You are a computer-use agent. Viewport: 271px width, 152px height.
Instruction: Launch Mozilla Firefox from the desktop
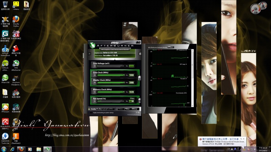point(16,21)
